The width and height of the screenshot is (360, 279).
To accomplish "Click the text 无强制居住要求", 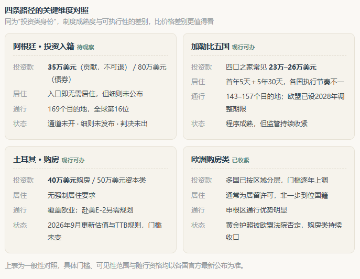I will (x=72, y=196).
